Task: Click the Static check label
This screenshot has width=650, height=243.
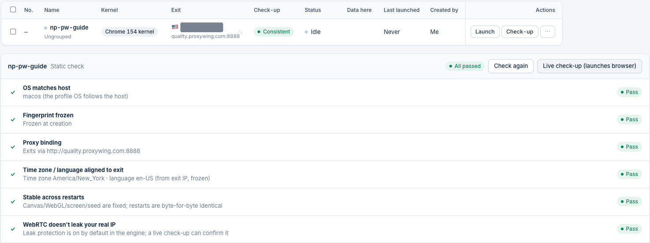Action: tap(67, 66)
